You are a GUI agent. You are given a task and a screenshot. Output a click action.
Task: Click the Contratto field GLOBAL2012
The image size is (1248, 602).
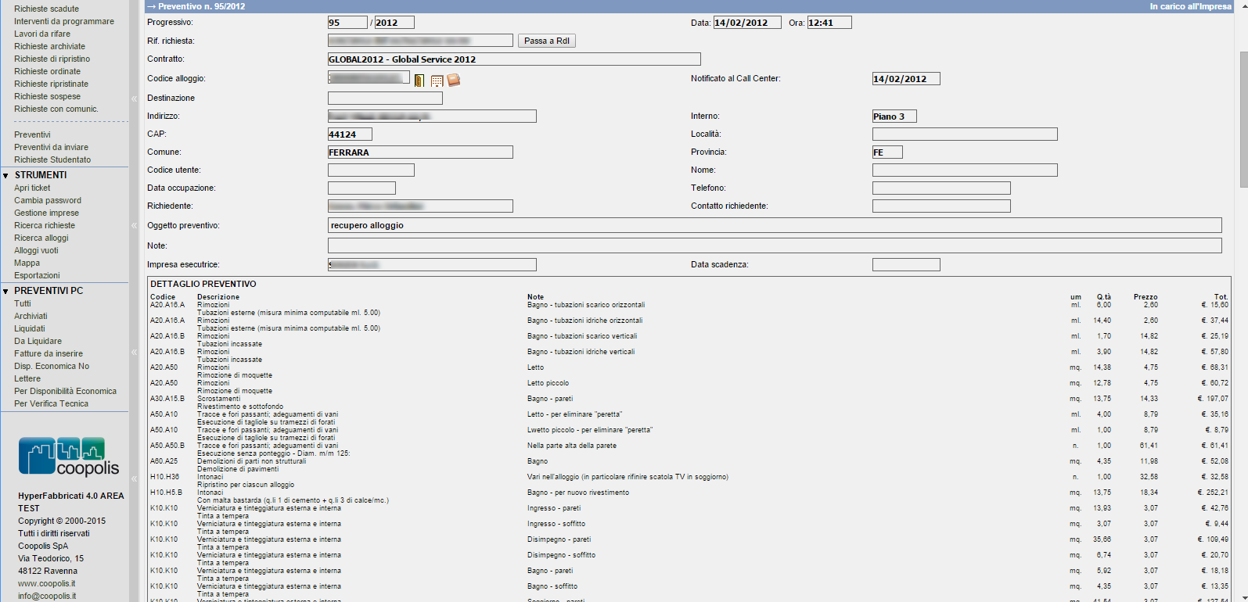coord(514,59)
